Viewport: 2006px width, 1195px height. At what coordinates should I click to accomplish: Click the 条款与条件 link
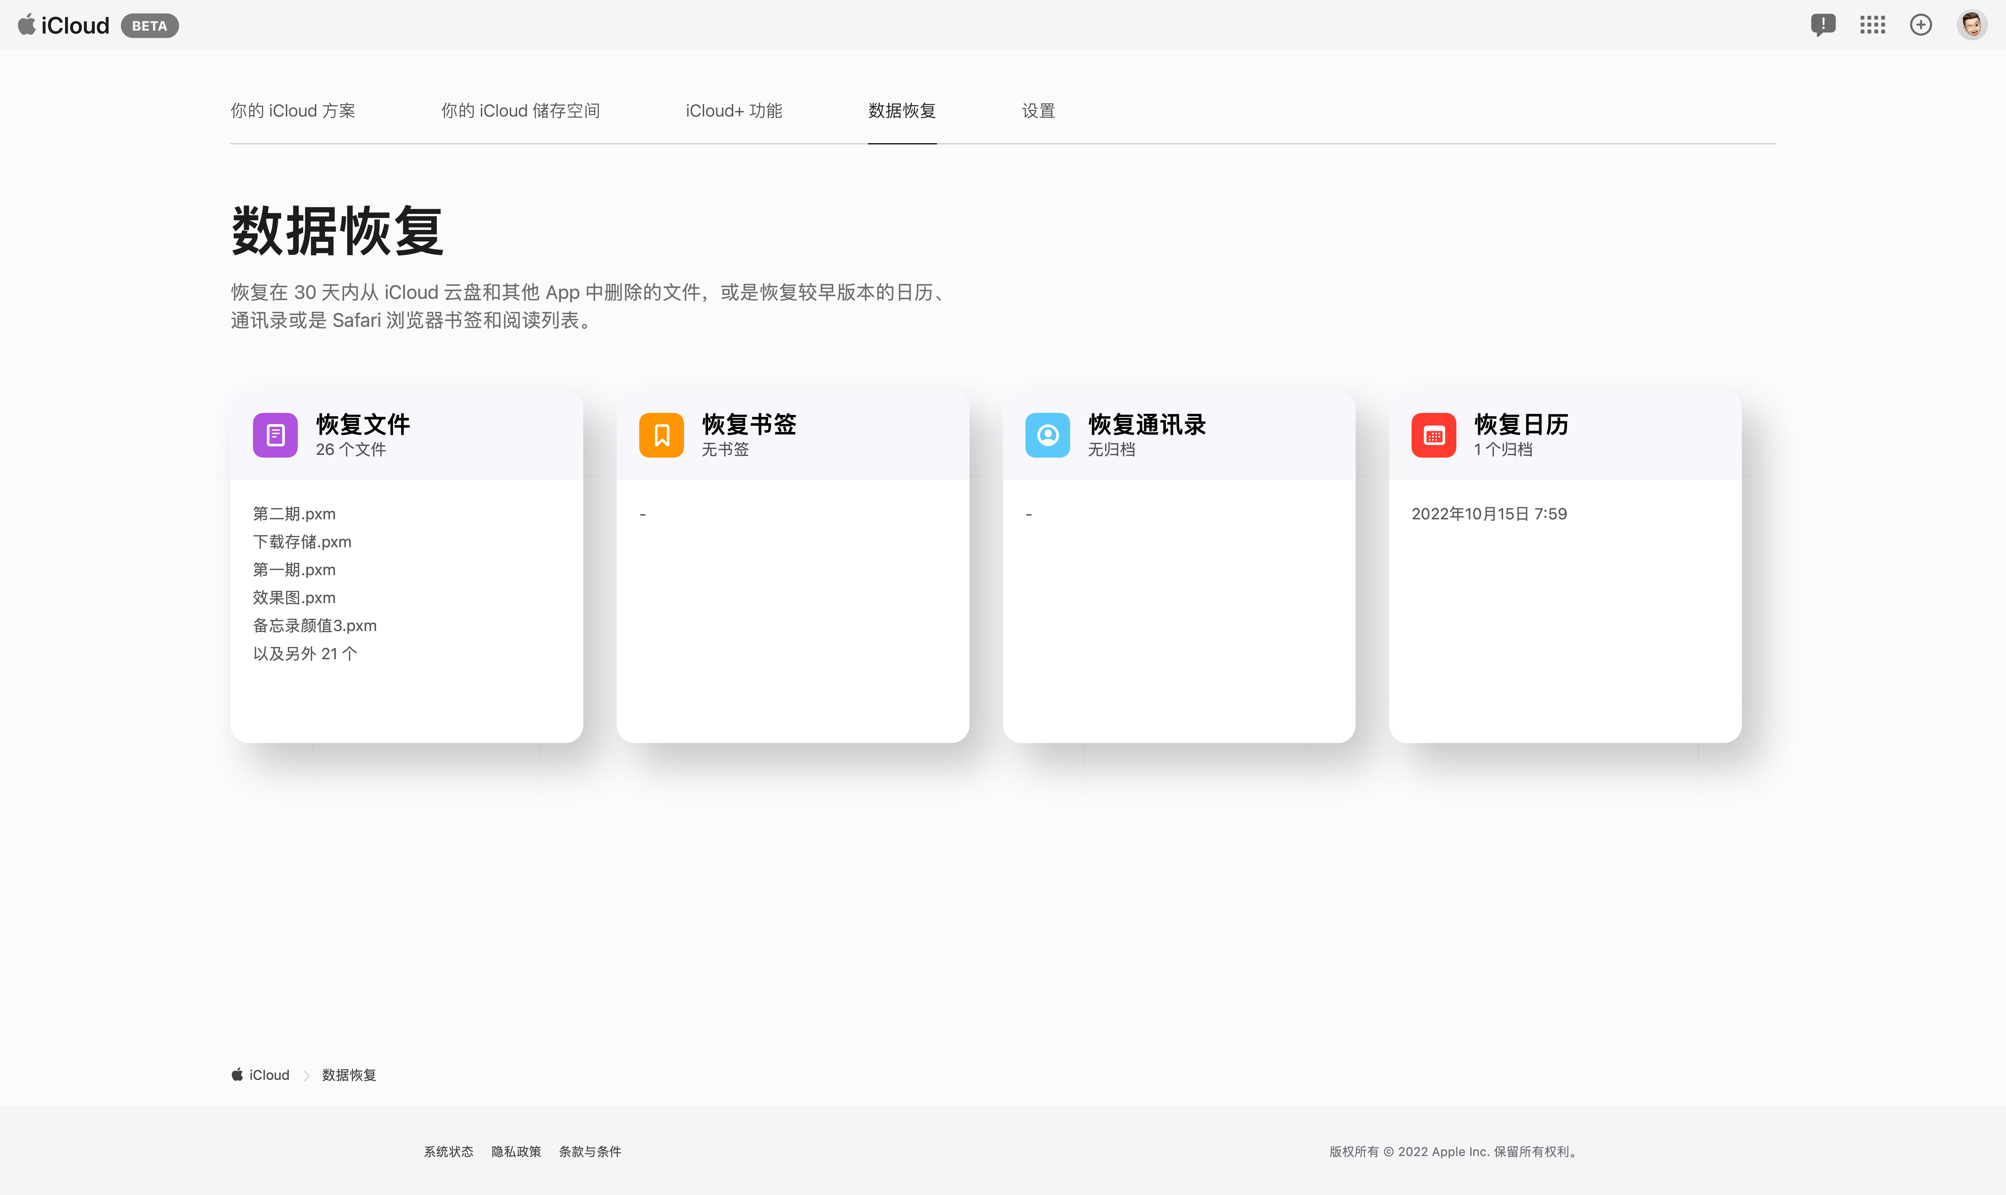tap(590, 1151)
